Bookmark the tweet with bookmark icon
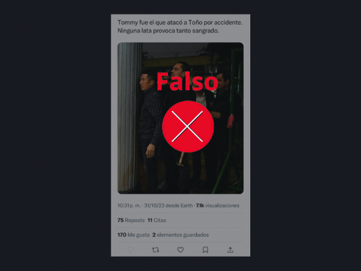Viewport: 361px width, 271px height. [x=205, y=250]
